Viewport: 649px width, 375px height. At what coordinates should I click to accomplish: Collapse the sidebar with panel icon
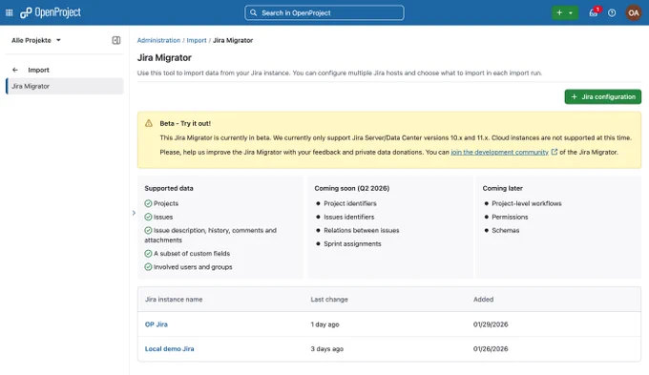116,40
